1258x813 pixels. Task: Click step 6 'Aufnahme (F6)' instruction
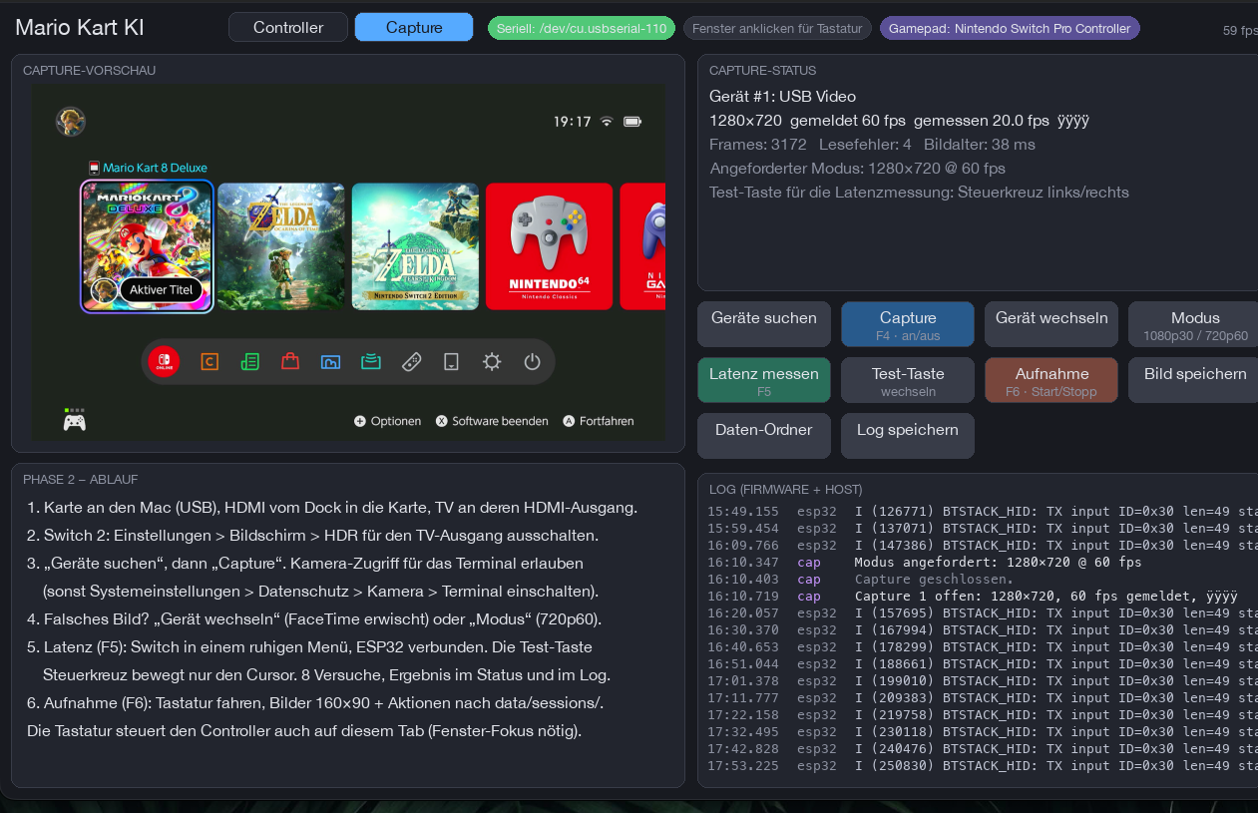(x=315, y=703)
